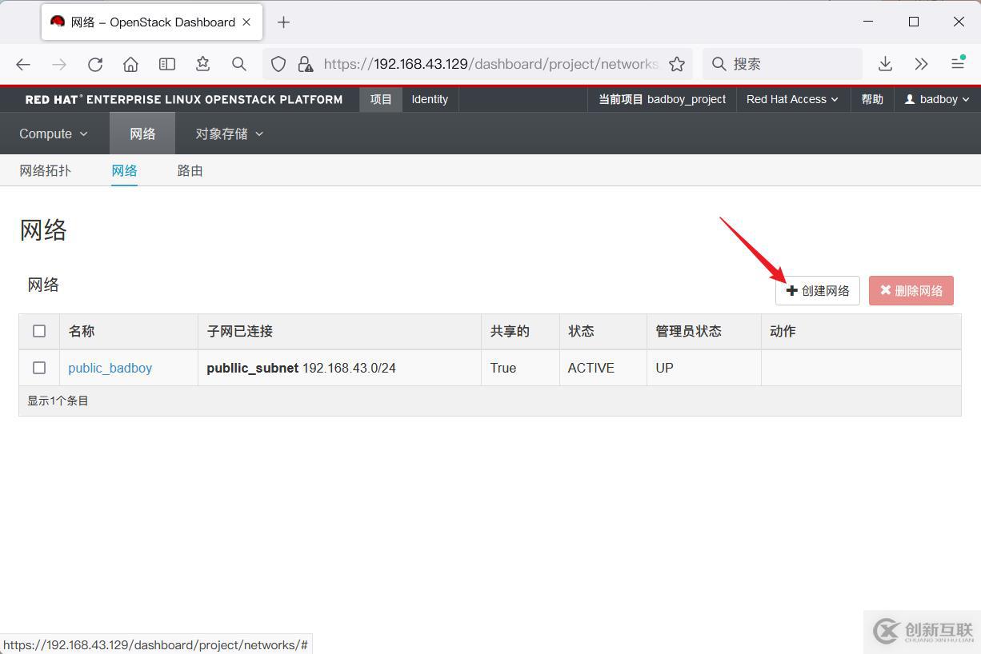The height and width of the screenshot is (654, 981).
Task: Open the bookmarks star-tray icon in toolbar
Action: 203,64
